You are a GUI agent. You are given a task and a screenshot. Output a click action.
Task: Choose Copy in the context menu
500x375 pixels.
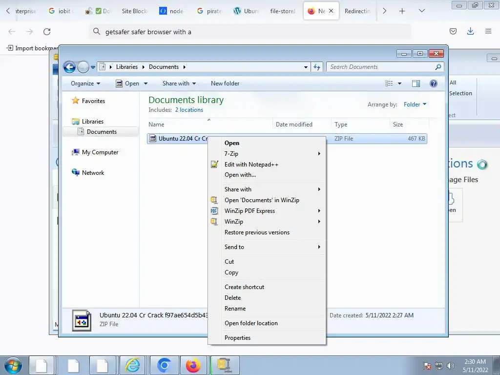(x=267, y=272)
